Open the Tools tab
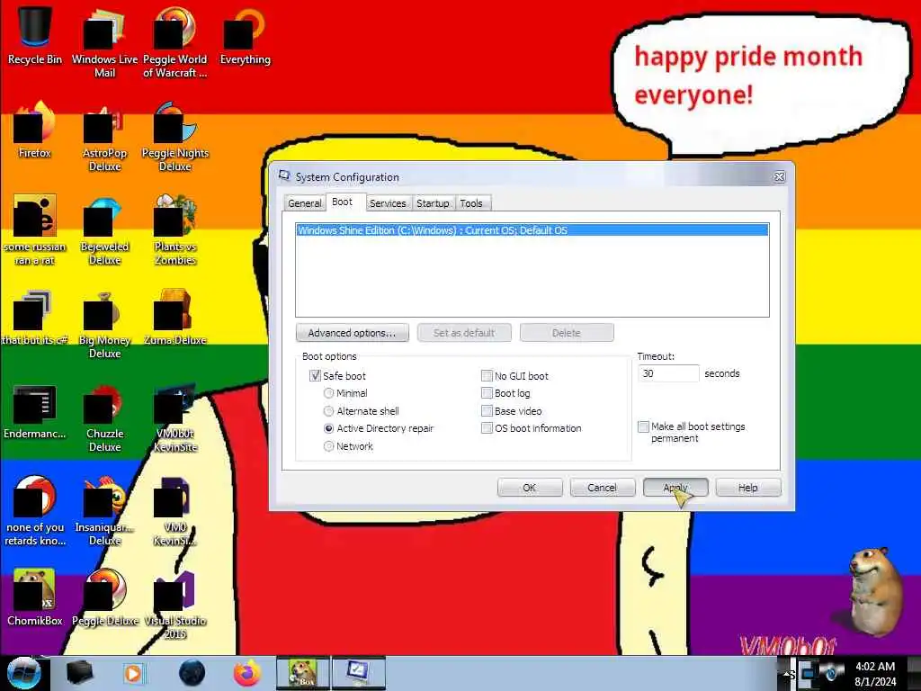921x691 pixels. coord(471,202)
